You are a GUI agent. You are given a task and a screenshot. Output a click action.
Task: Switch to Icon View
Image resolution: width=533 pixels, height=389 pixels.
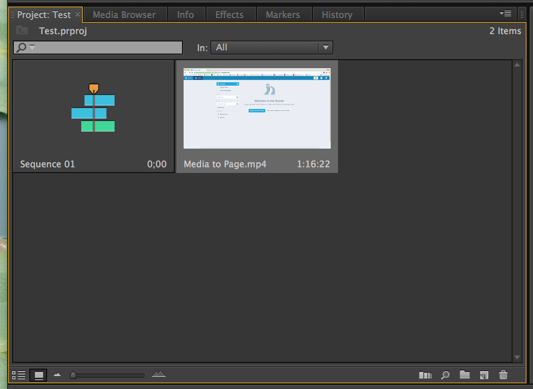click(39, 375)
